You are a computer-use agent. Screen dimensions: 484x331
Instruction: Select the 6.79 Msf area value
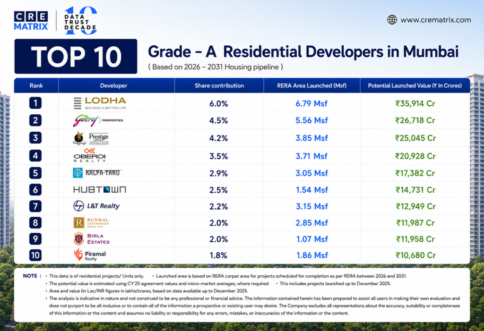[x=311, y=104]
